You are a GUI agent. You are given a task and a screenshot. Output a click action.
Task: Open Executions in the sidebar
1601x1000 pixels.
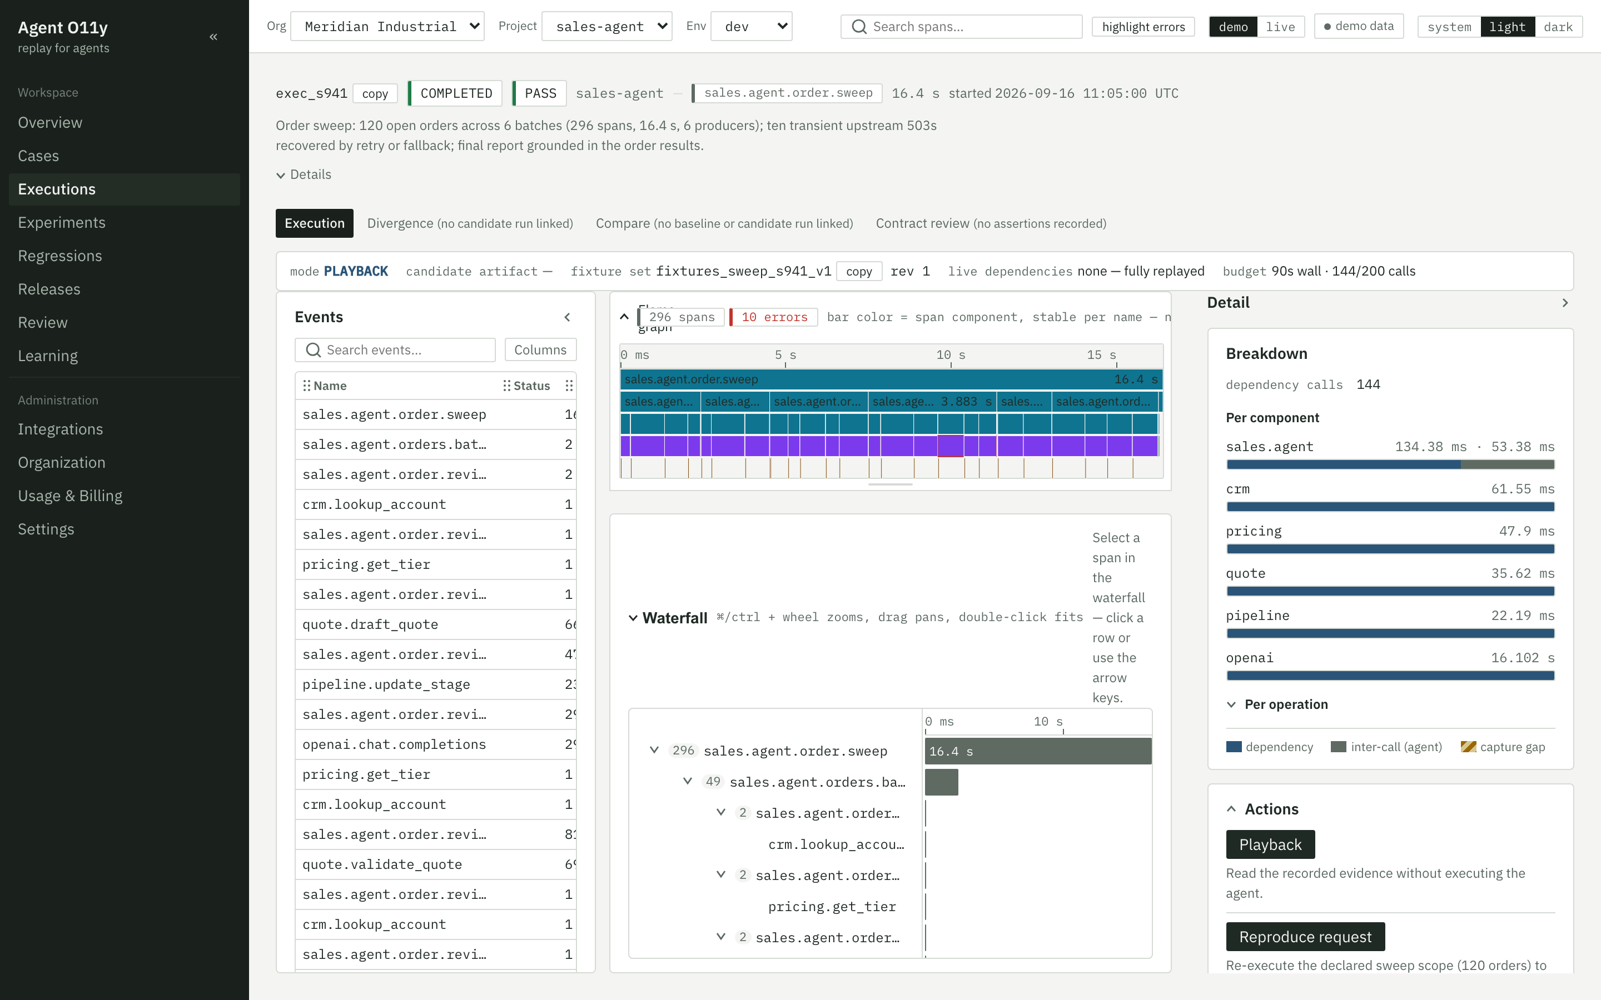click(x=125, y=189)
